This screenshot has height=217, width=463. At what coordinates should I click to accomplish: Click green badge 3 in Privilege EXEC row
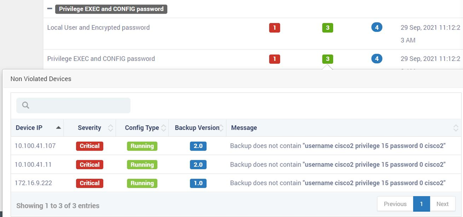tap(328, 59)
